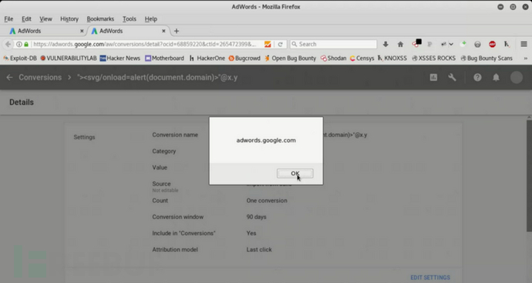Click the orange feed icon in address bar
The height and width of the screenshot is (283, 532).
[x=268, y=44]
